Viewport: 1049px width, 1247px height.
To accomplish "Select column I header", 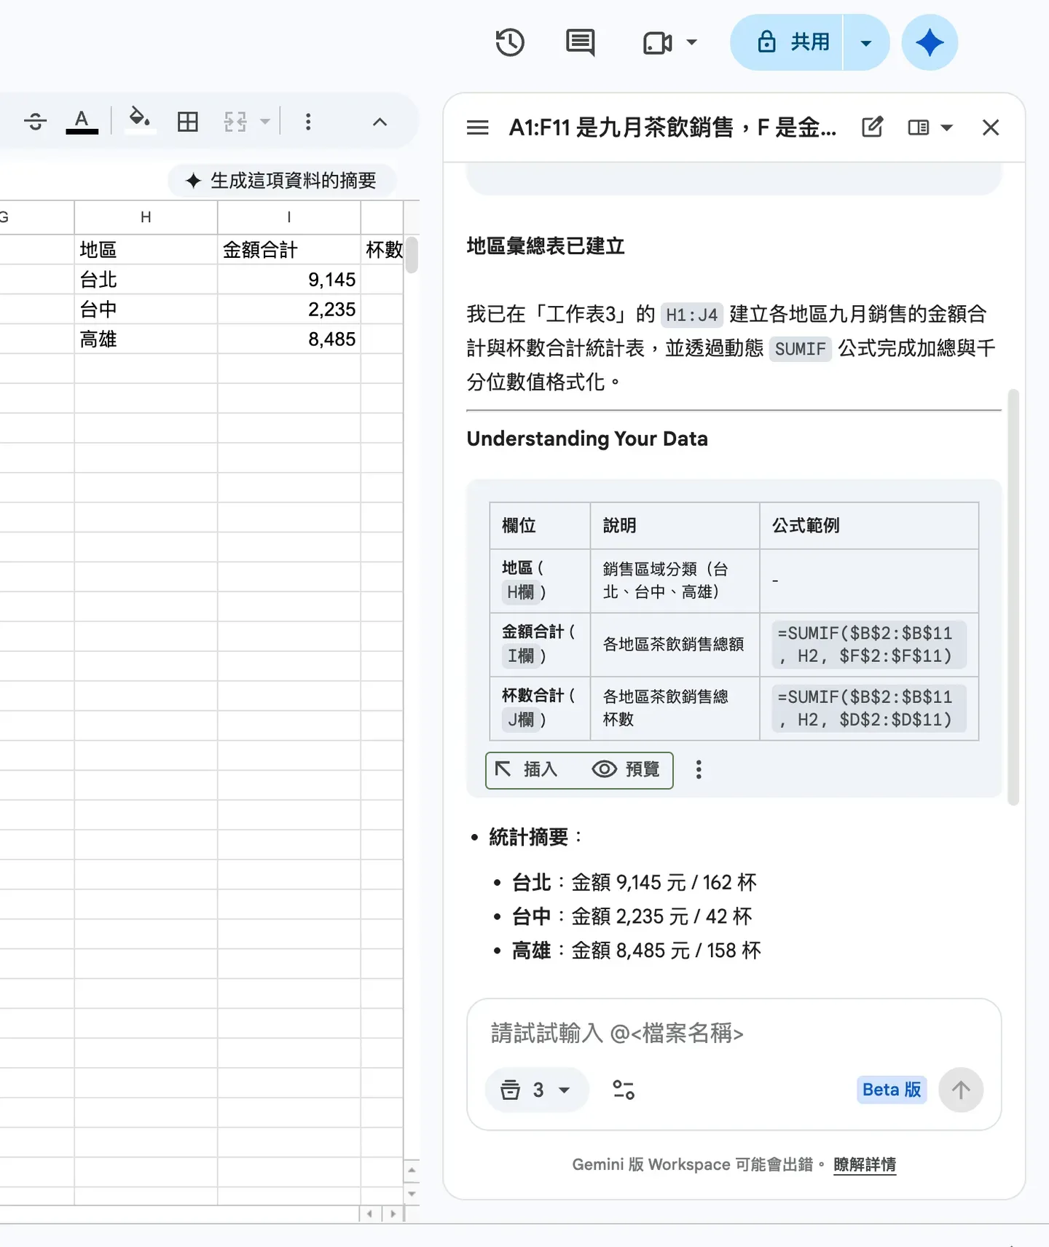I will point(289,217).
